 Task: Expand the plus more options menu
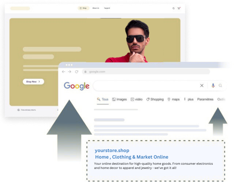coord(189,99)
